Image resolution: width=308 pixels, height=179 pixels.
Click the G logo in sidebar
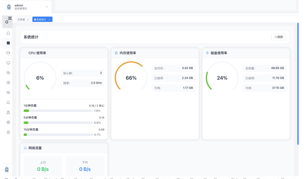[x=7, y=22]
